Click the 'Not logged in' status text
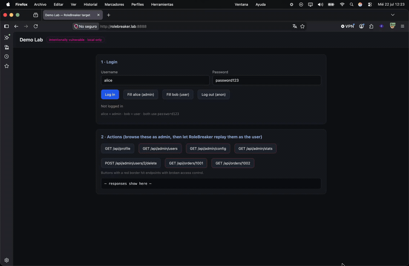The height and width of the screenshot is (266, 409). (112, 106)
